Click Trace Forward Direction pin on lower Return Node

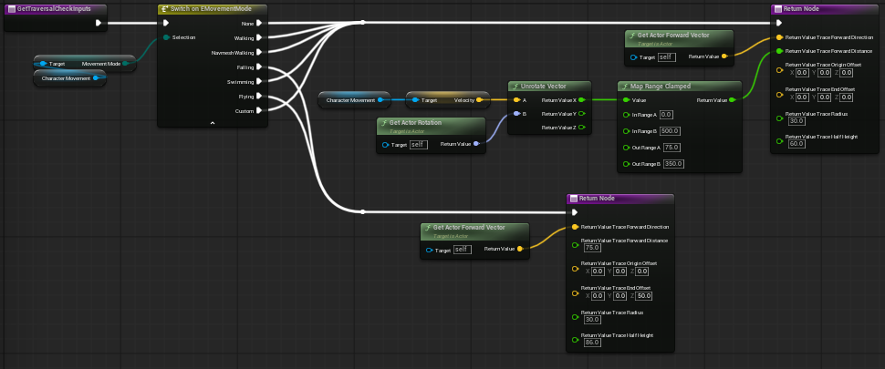[x=575, y=227]
